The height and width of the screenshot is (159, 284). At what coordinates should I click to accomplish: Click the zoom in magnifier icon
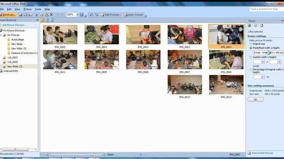point(104,154)
